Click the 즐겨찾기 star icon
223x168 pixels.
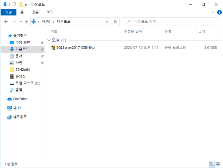click(x=10, y=36)
